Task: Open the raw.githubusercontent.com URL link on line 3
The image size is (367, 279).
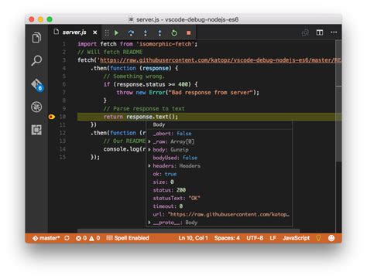Action: pyautogui.click(x=220, y=60)
